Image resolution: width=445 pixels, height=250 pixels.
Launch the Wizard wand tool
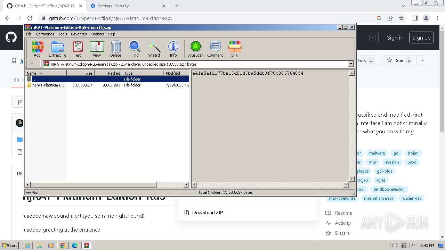[154, 49]
